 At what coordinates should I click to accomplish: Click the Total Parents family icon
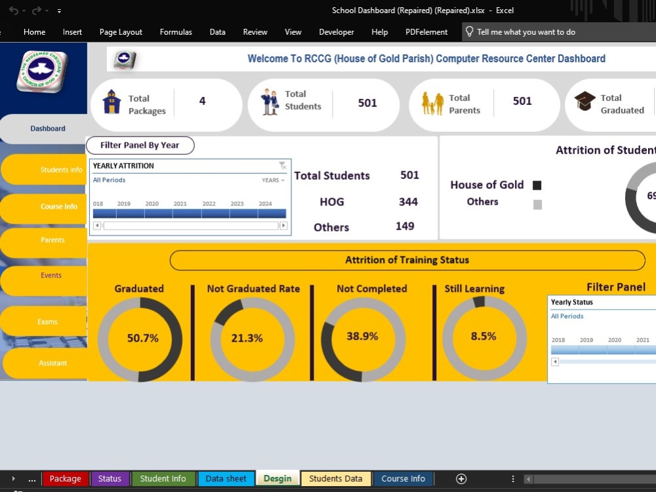[x=432, y=104]
